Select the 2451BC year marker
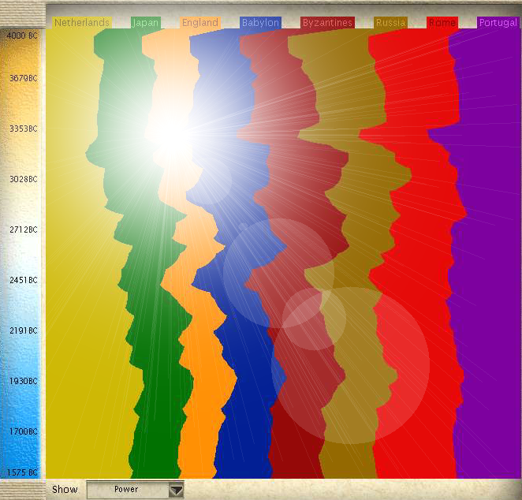Viewport: 522px width, 500px height. coord(21,280)
